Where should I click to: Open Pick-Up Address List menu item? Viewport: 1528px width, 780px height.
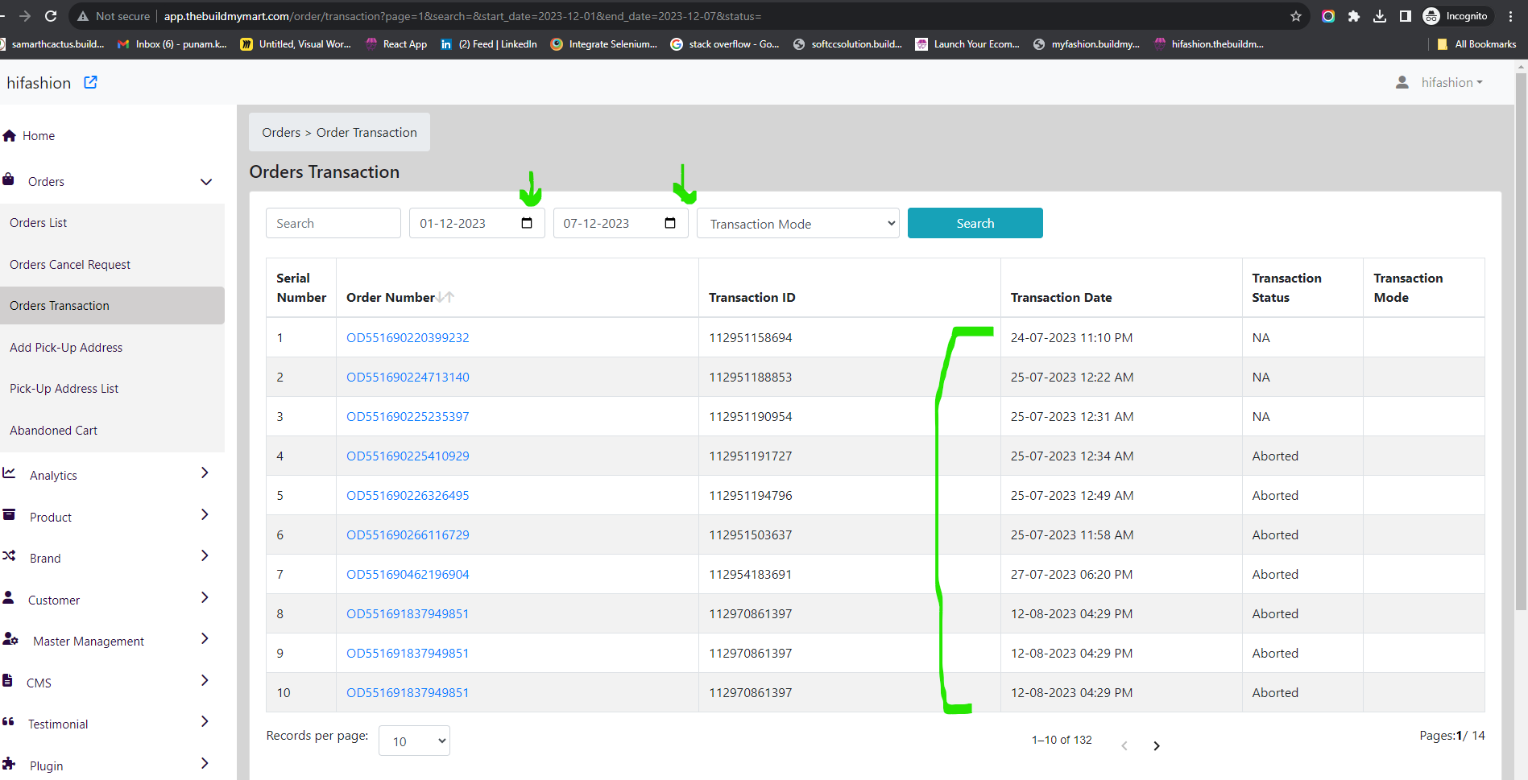point(112,389)
